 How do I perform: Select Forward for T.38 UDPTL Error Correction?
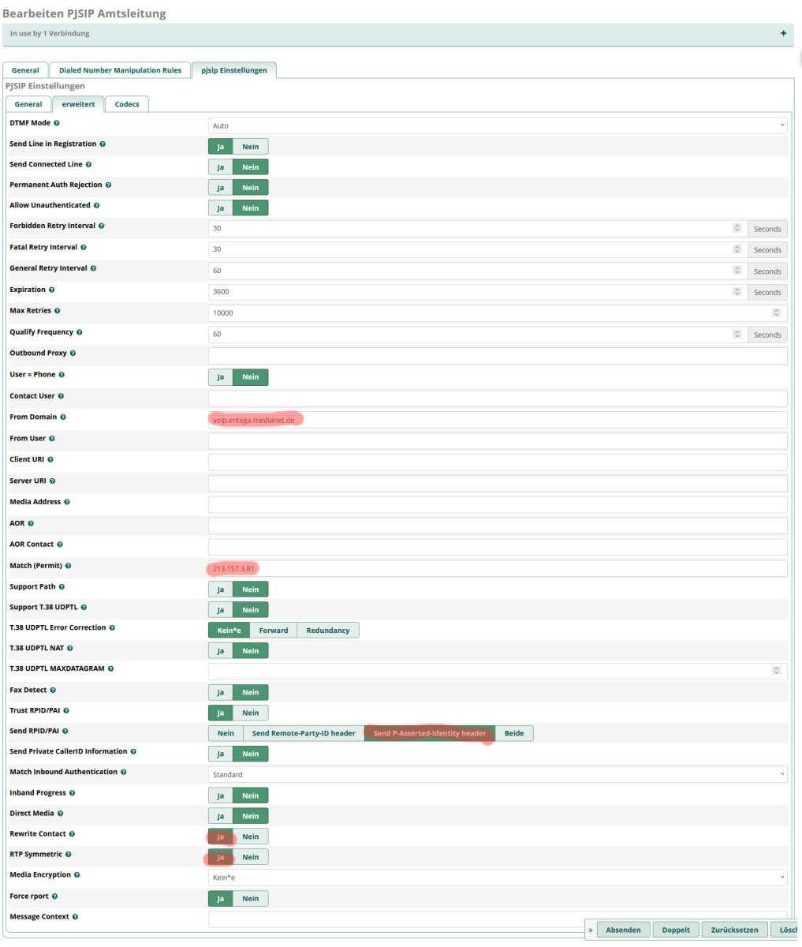tap(274, 630)
